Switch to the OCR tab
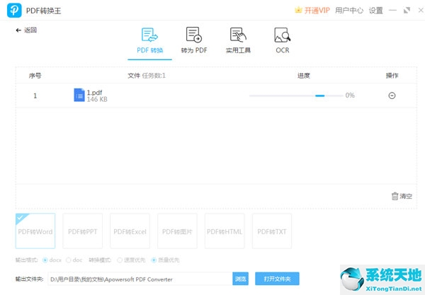The image size is (425, 295). click(x=283, y=40)
